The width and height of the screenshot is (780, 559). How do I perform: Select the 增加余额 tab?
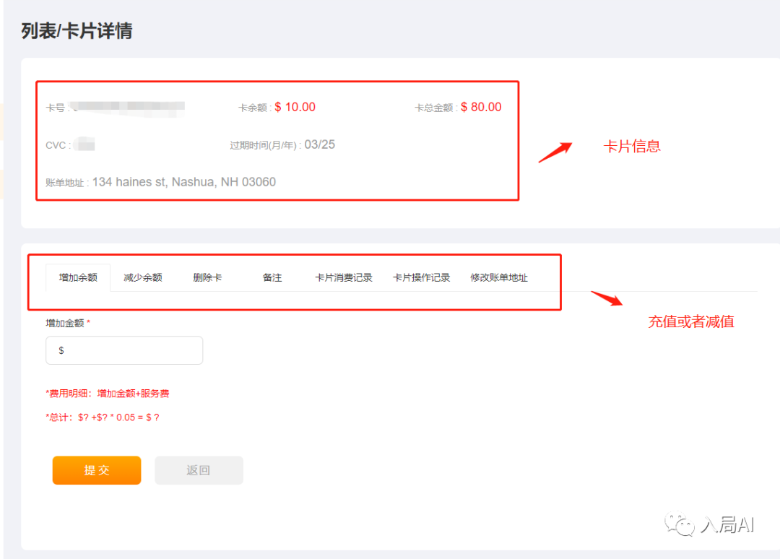[78, 277]
